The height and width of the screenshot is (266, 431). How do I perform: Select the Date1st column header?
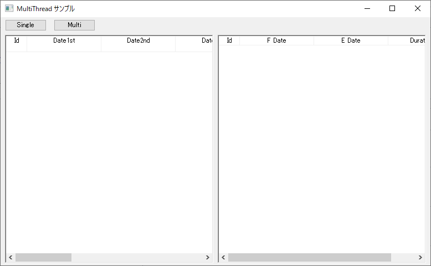[64, 40]
